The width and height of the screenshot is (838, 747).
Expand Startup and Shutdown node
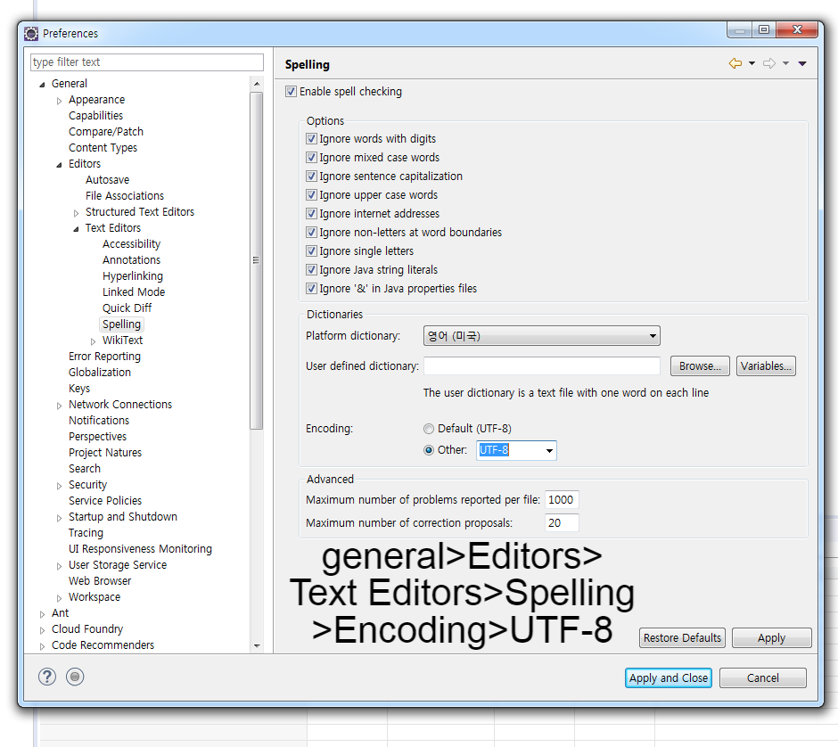60,518
